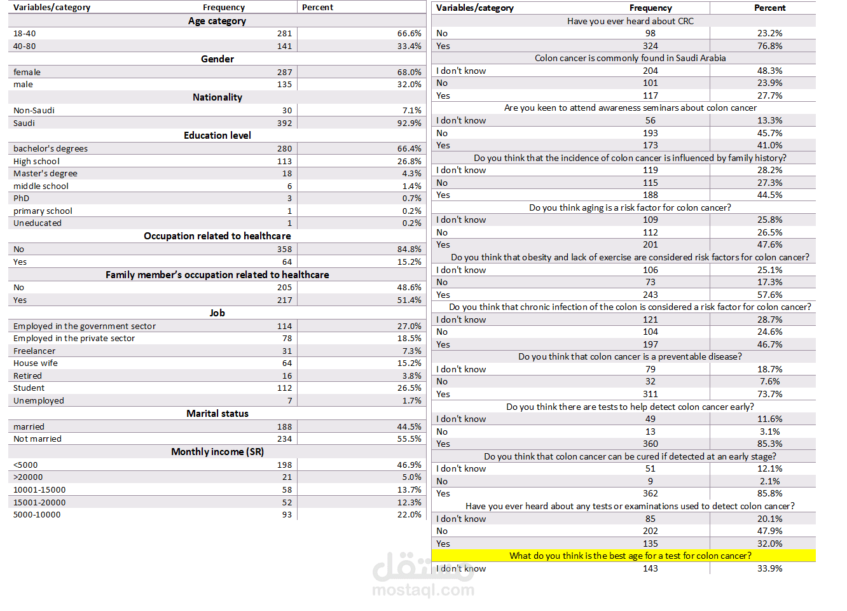This screenshot has width=847, height=611.
Task: Select 'Colon cancer is commonly found in Saudi Arabia'
Action: 630,58
